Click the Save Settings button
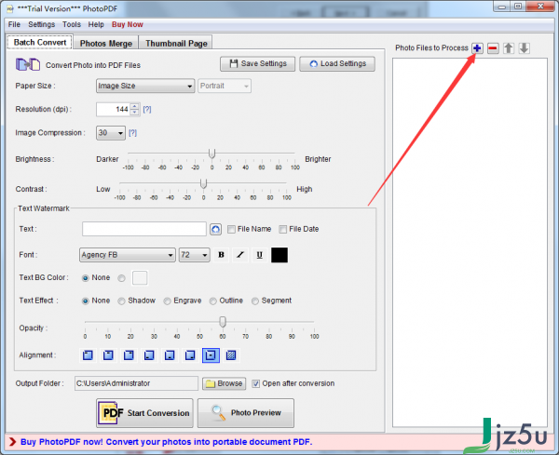559x455 pixels. click(x=257, y=63)
